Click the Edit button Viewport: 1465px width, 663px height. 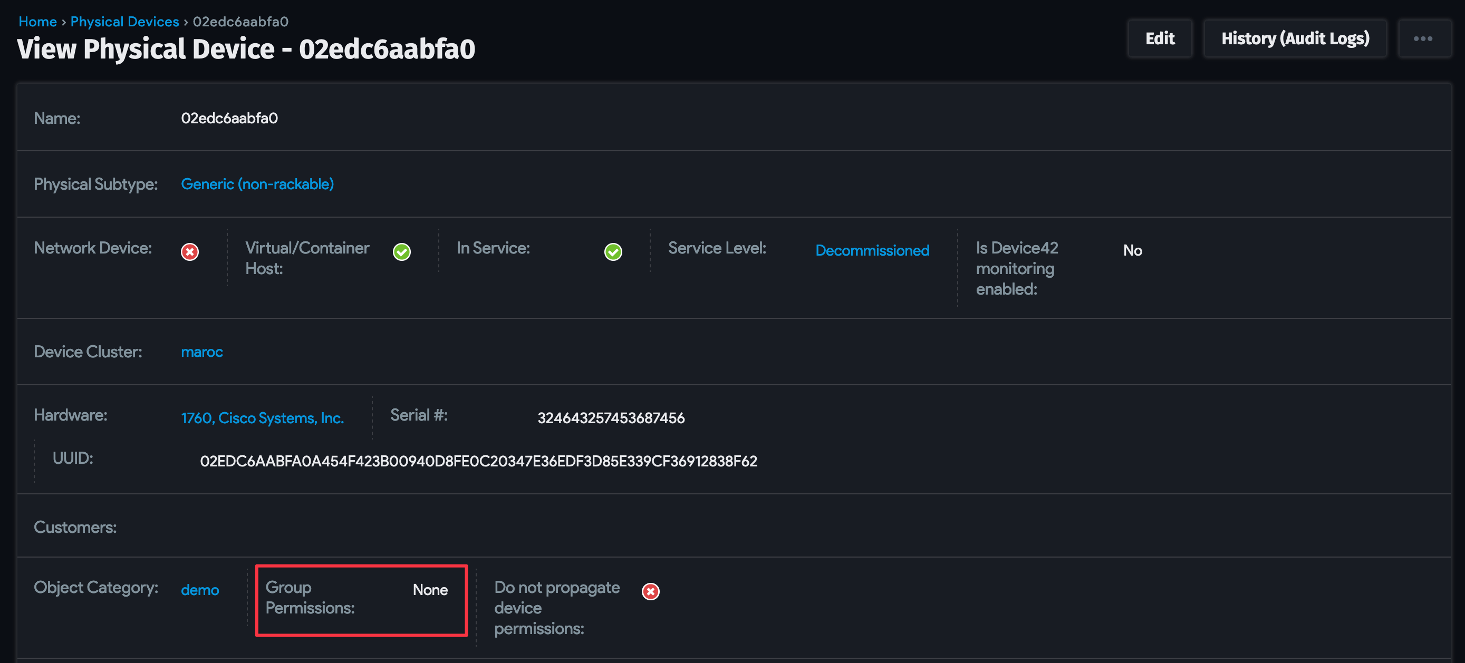(1159, 38)
